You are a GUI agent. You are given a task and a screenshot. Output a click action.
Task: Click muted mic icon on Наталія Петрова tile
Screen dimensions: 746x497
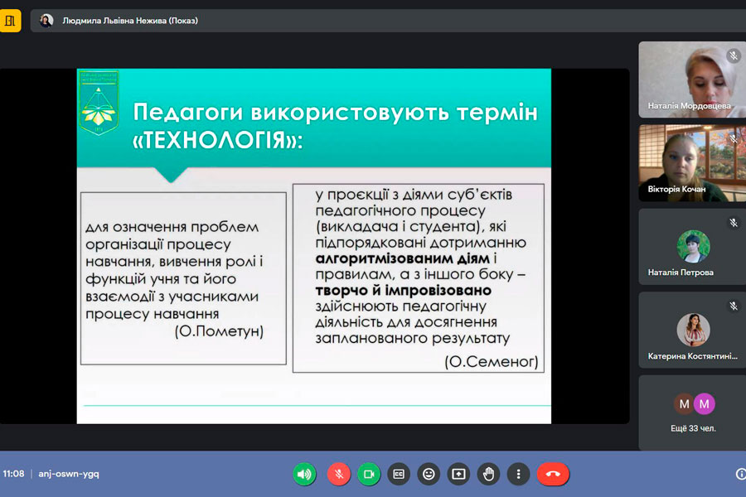pos(734,222)
